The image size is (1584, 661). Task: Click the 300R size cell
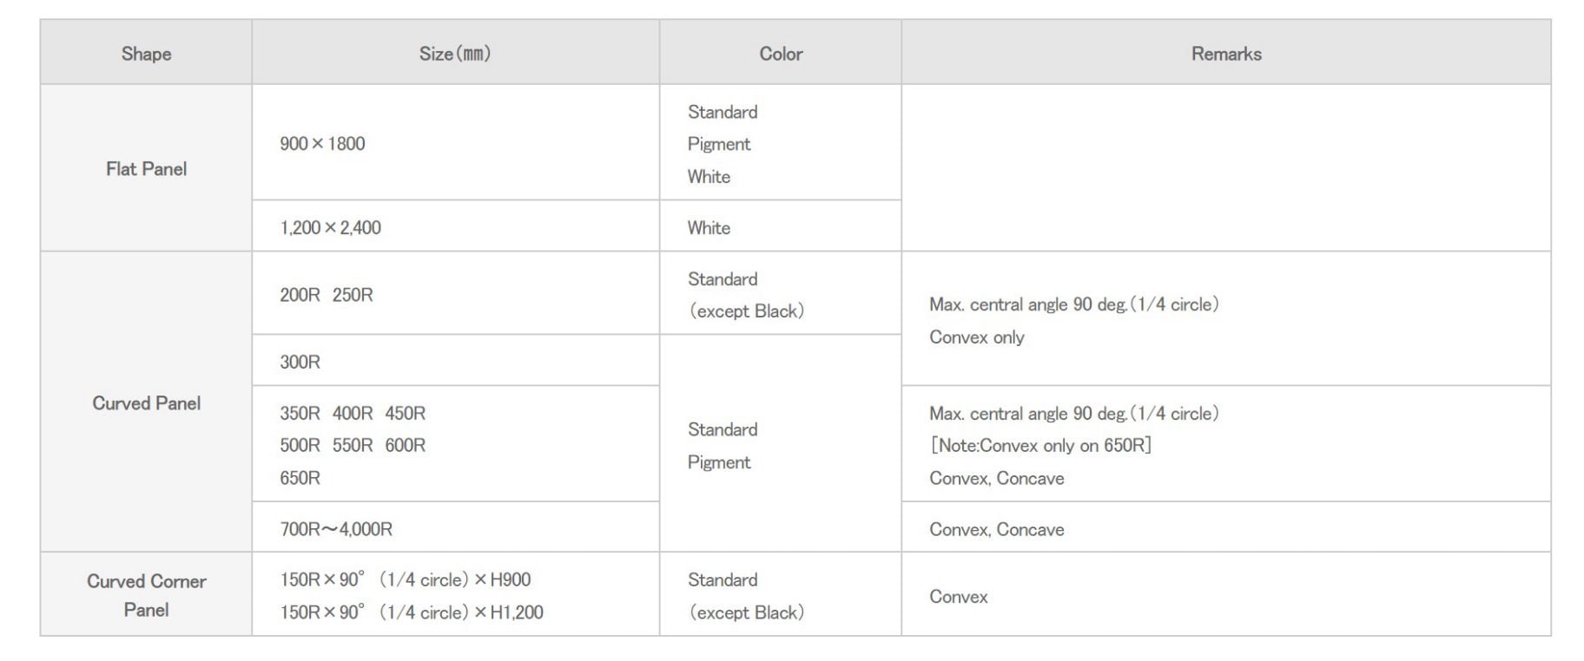point(300,362)
